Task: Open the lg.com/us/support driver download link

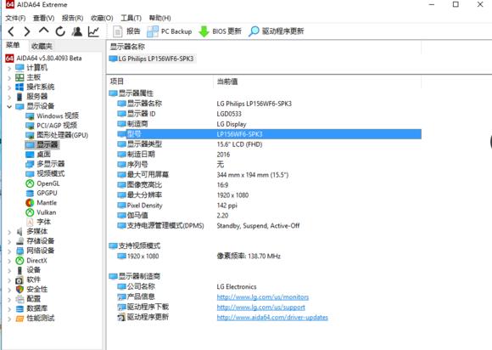Action: click(x=260, y=307)
